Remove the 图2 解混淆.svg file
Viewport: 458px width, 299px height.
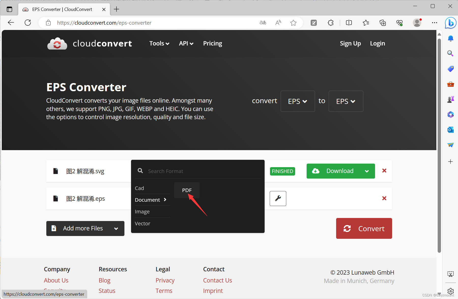[384, 171]
